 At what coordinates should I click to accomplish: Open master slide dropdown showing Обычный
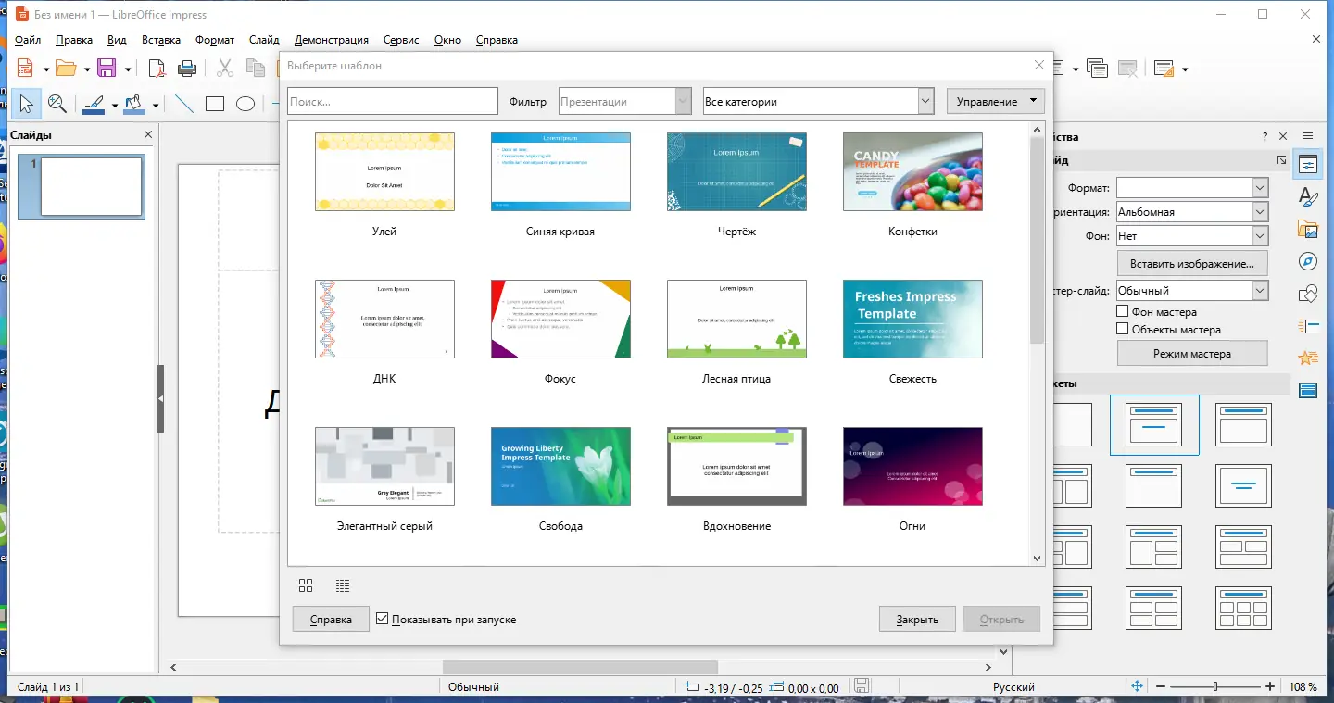(1191, 291)
